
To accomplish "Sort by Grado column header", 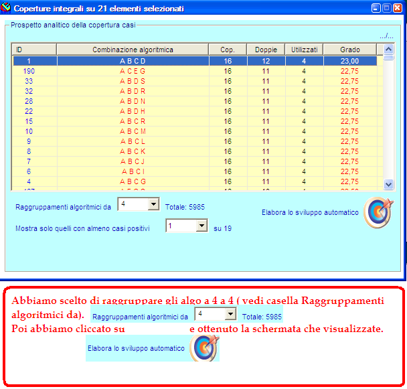I will click(350, 50).
